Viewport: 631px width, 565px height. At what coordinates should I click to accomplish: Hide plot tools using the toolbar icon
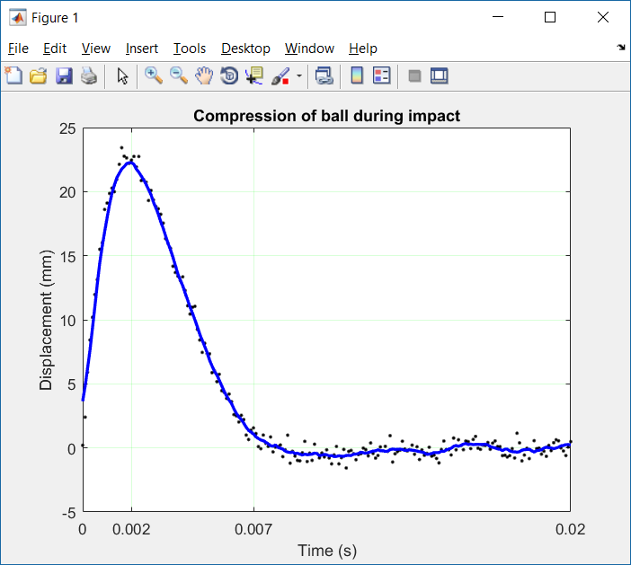pyautogui.click(x=414, y=76)
